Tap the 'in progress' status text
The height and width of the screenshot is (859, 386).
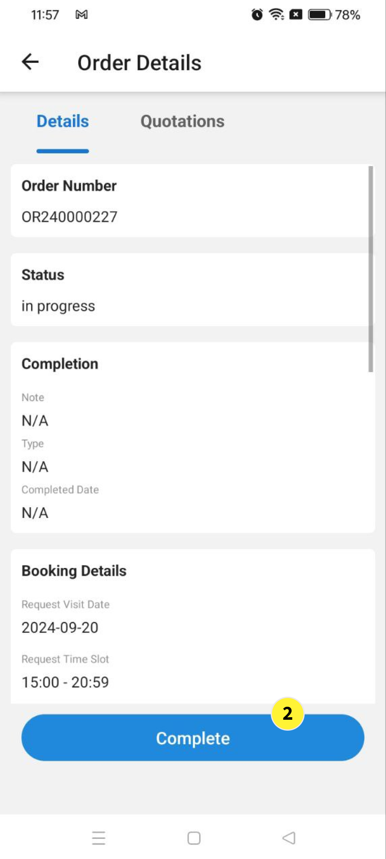58,306
